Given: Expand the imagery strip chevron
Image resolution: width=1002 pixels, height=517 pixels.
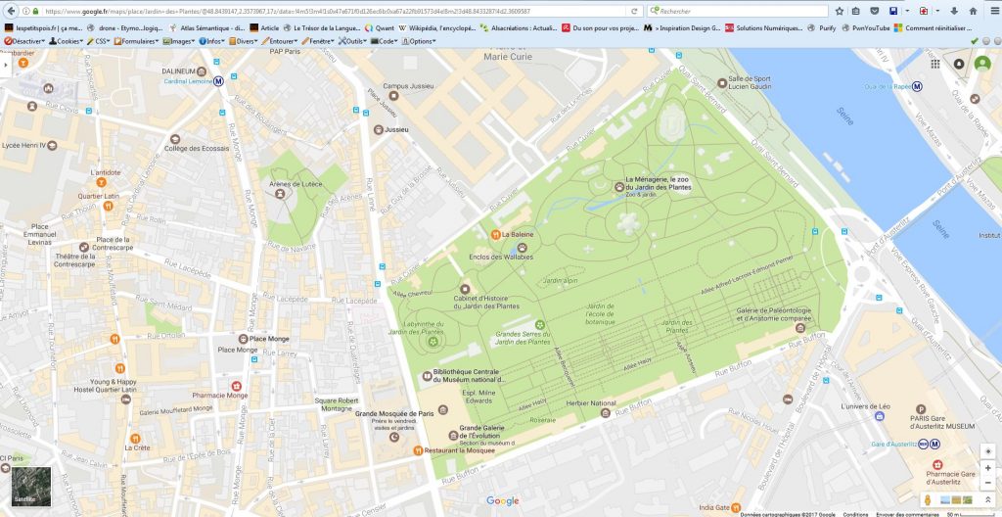Looking at the screenshot, I should click(987, 500).
